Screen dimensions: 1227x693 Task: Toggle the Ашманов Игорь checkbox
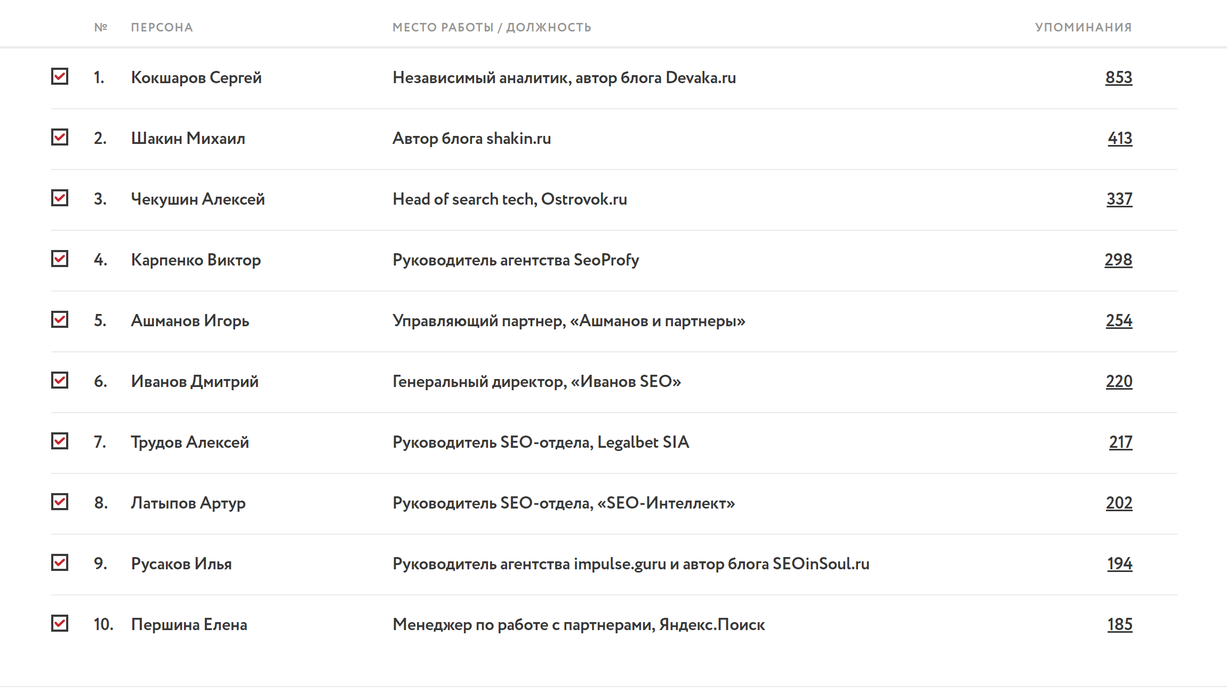[60, 320]
